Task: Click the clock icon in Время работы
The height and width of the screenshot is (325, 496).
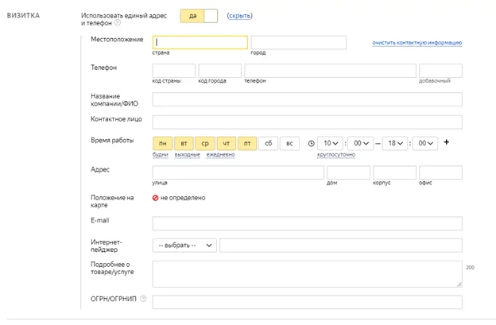Action: 312,144
